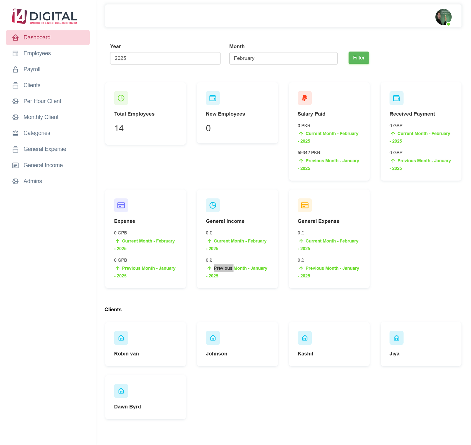Viewport: 471px width, 445px height.
Task: Click the Salary Paid card title
Action: point(311,114)
